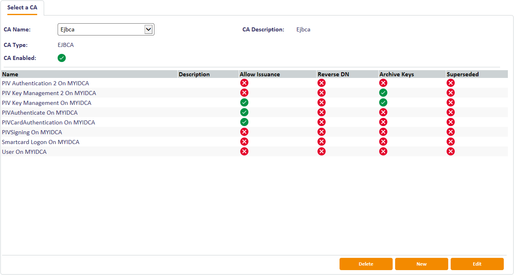Select the Smartcard Logon On MYIDCA row
This screenshot has width=514, height=275.
tap(40, 142)
